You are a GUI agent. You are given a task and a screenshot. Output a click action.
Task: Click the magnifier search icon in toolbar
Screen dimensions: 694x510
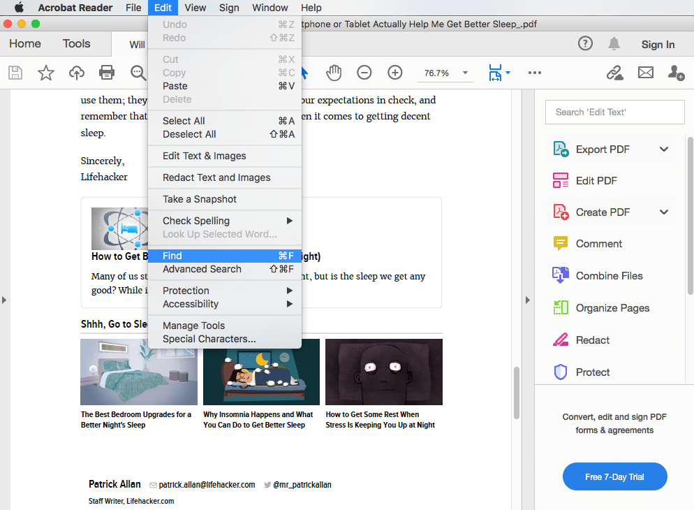(x=138, y=73)
